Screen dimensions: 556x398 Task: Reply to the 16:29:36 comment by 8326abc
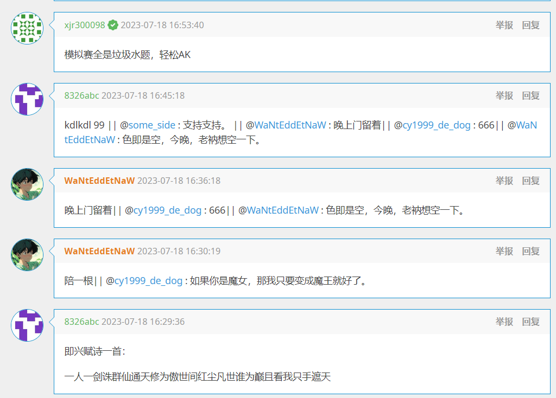531,322
